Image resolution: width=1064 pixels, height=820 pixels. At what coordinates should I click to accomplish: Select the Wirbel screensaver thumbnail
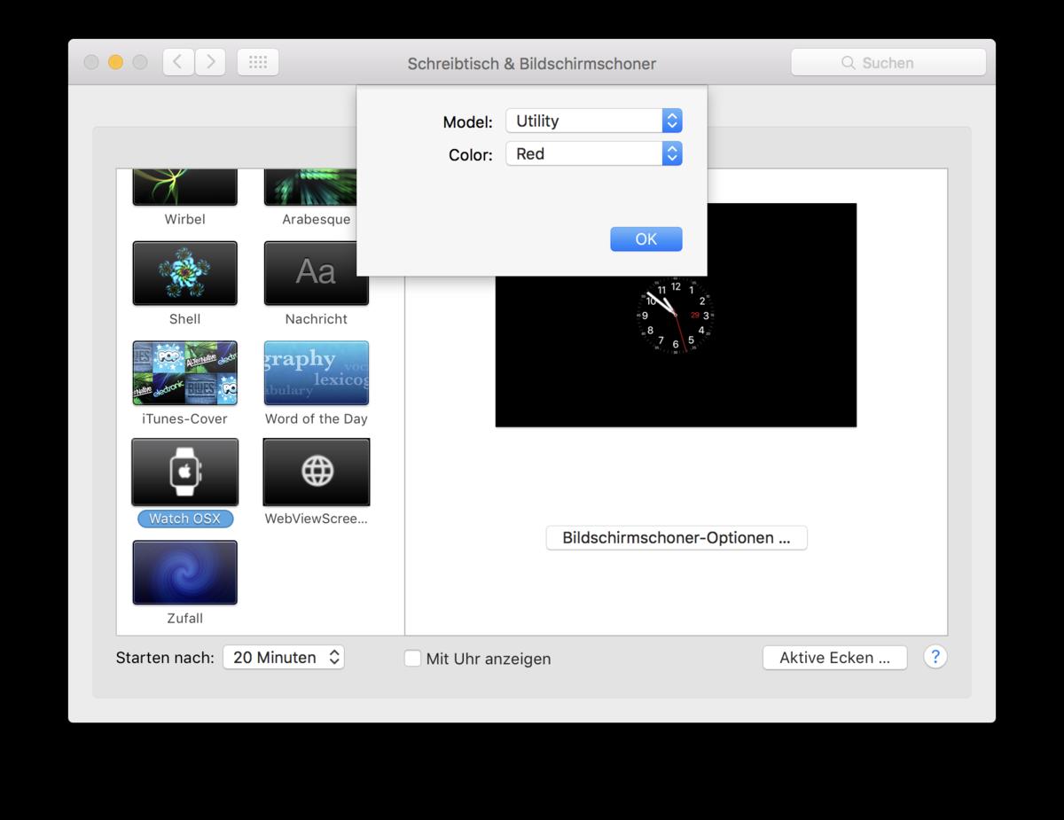(184, 187)
